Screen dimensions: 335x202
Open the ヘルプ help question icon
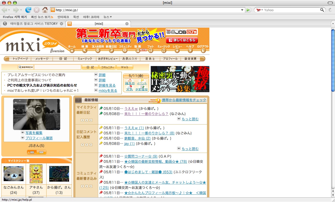click(x=190, y=51)
